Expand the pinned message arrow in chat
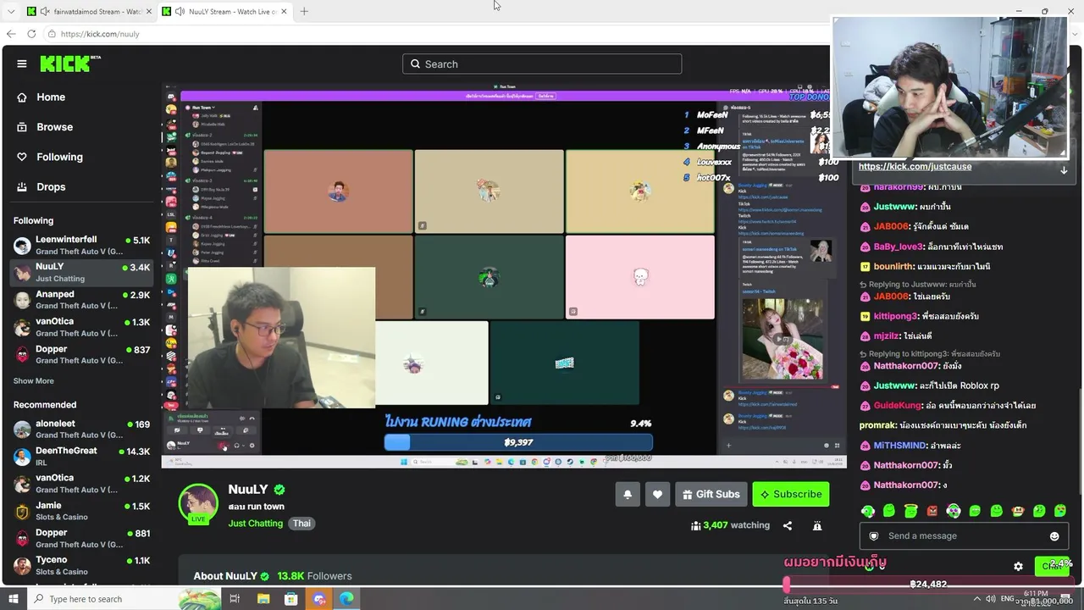The image size is (1084, 610). click(x=1065, y=169)
